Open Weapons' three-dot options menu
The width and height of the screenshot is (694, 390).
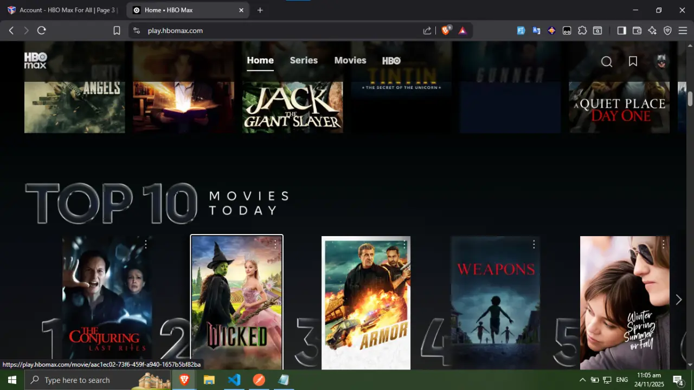[x=534, y=245]
